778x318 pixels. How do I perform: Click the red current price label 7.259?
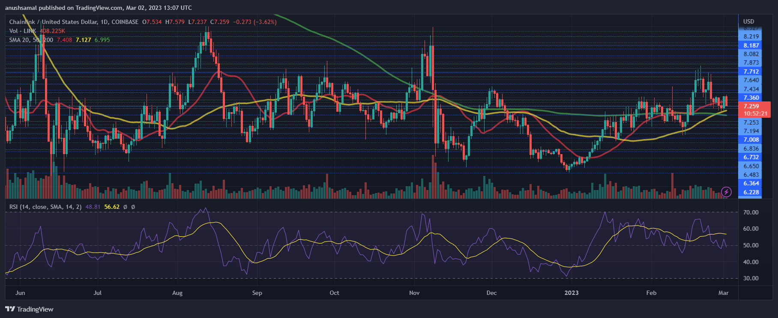(751, 106)
